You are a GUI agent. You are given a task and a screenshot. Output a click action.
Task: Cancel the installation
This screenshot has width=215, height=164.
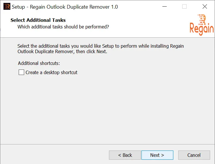coord(194,155)
